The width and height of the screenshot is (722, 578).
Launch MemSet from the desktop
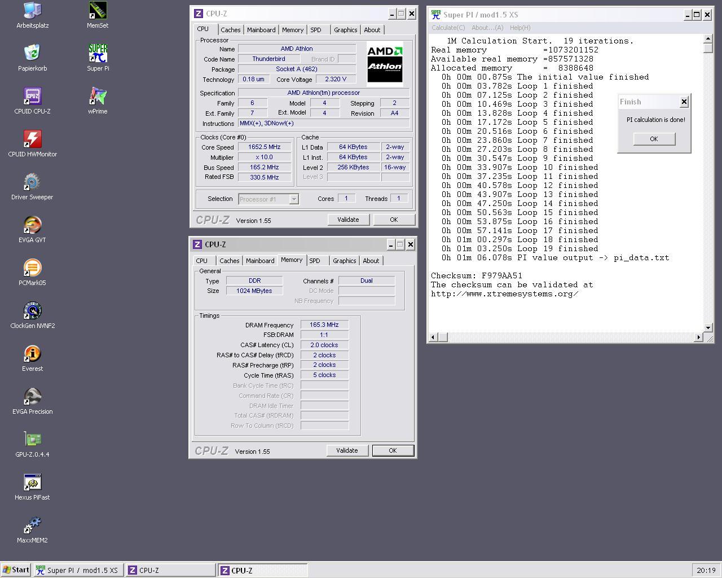98,15
